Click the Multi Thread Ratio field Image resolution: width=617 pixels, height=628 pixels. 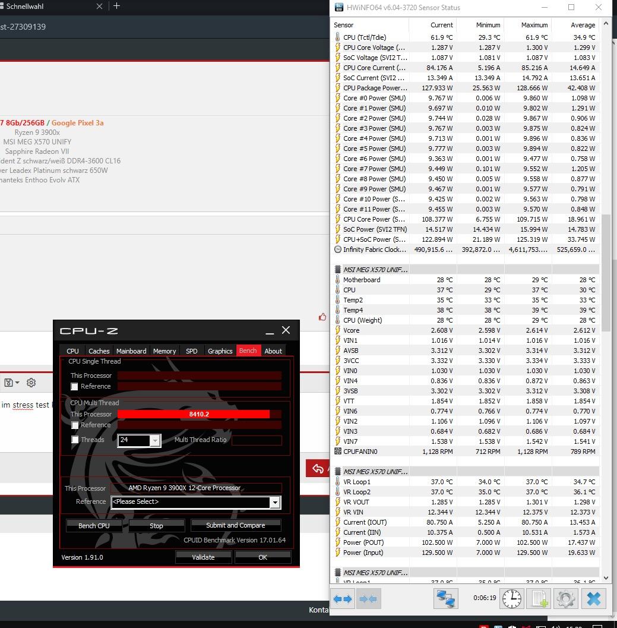[x=257, y=440]
